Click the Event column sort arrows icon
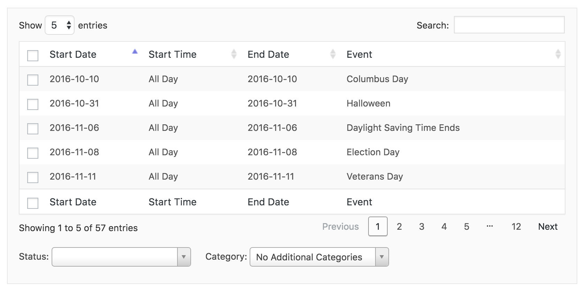This screenshot has height=291, width=585. click(x=558, y=54)
